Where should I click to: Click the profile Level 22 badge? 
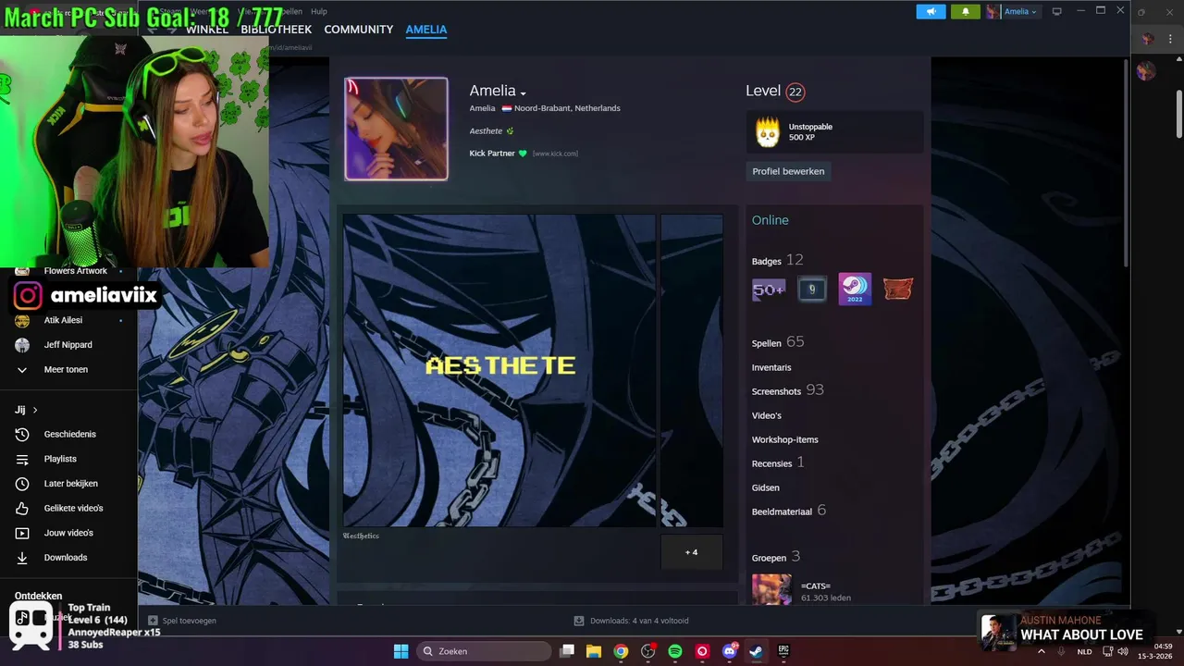coord(795,92)
